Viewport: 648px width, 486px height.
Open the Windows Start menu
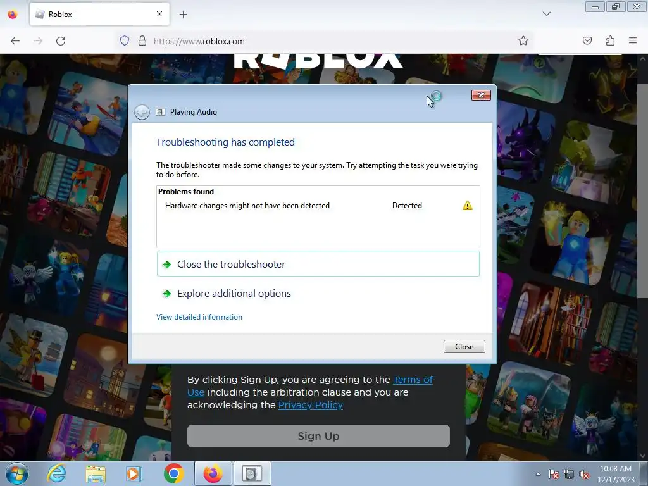pos(17,473)
